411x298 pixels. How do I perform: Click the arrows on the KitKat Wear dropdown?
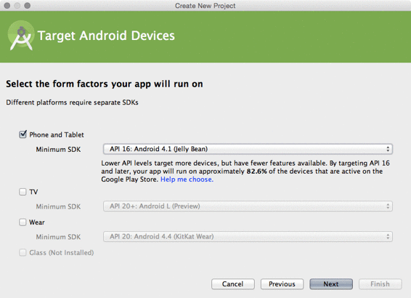tap(388, 237)
